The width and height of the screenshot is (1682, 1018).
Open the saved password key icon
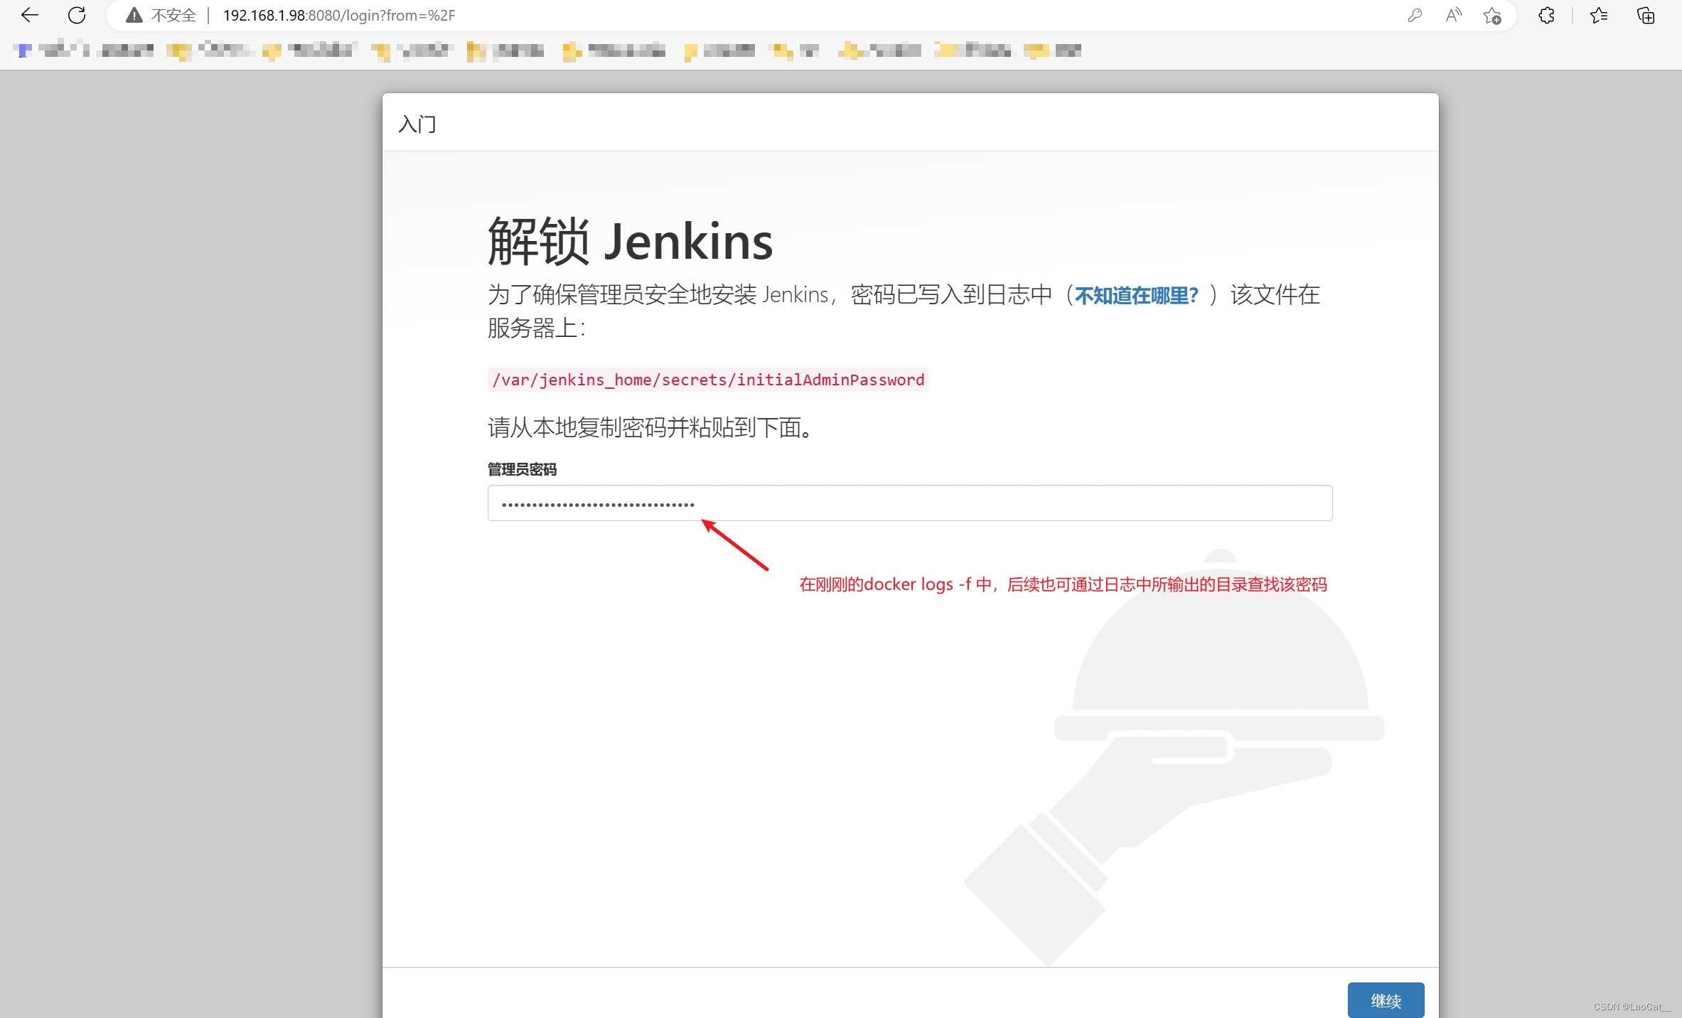click(x=1415, y=15)
